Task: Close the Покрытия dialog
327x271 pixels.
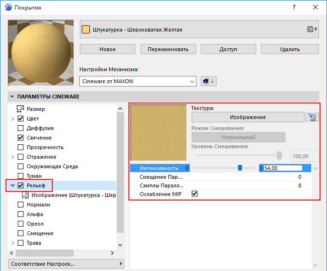Action: [316, 7]
